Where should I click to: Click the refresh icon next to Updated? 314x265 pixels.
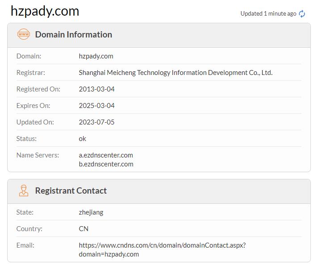(302, 14)
